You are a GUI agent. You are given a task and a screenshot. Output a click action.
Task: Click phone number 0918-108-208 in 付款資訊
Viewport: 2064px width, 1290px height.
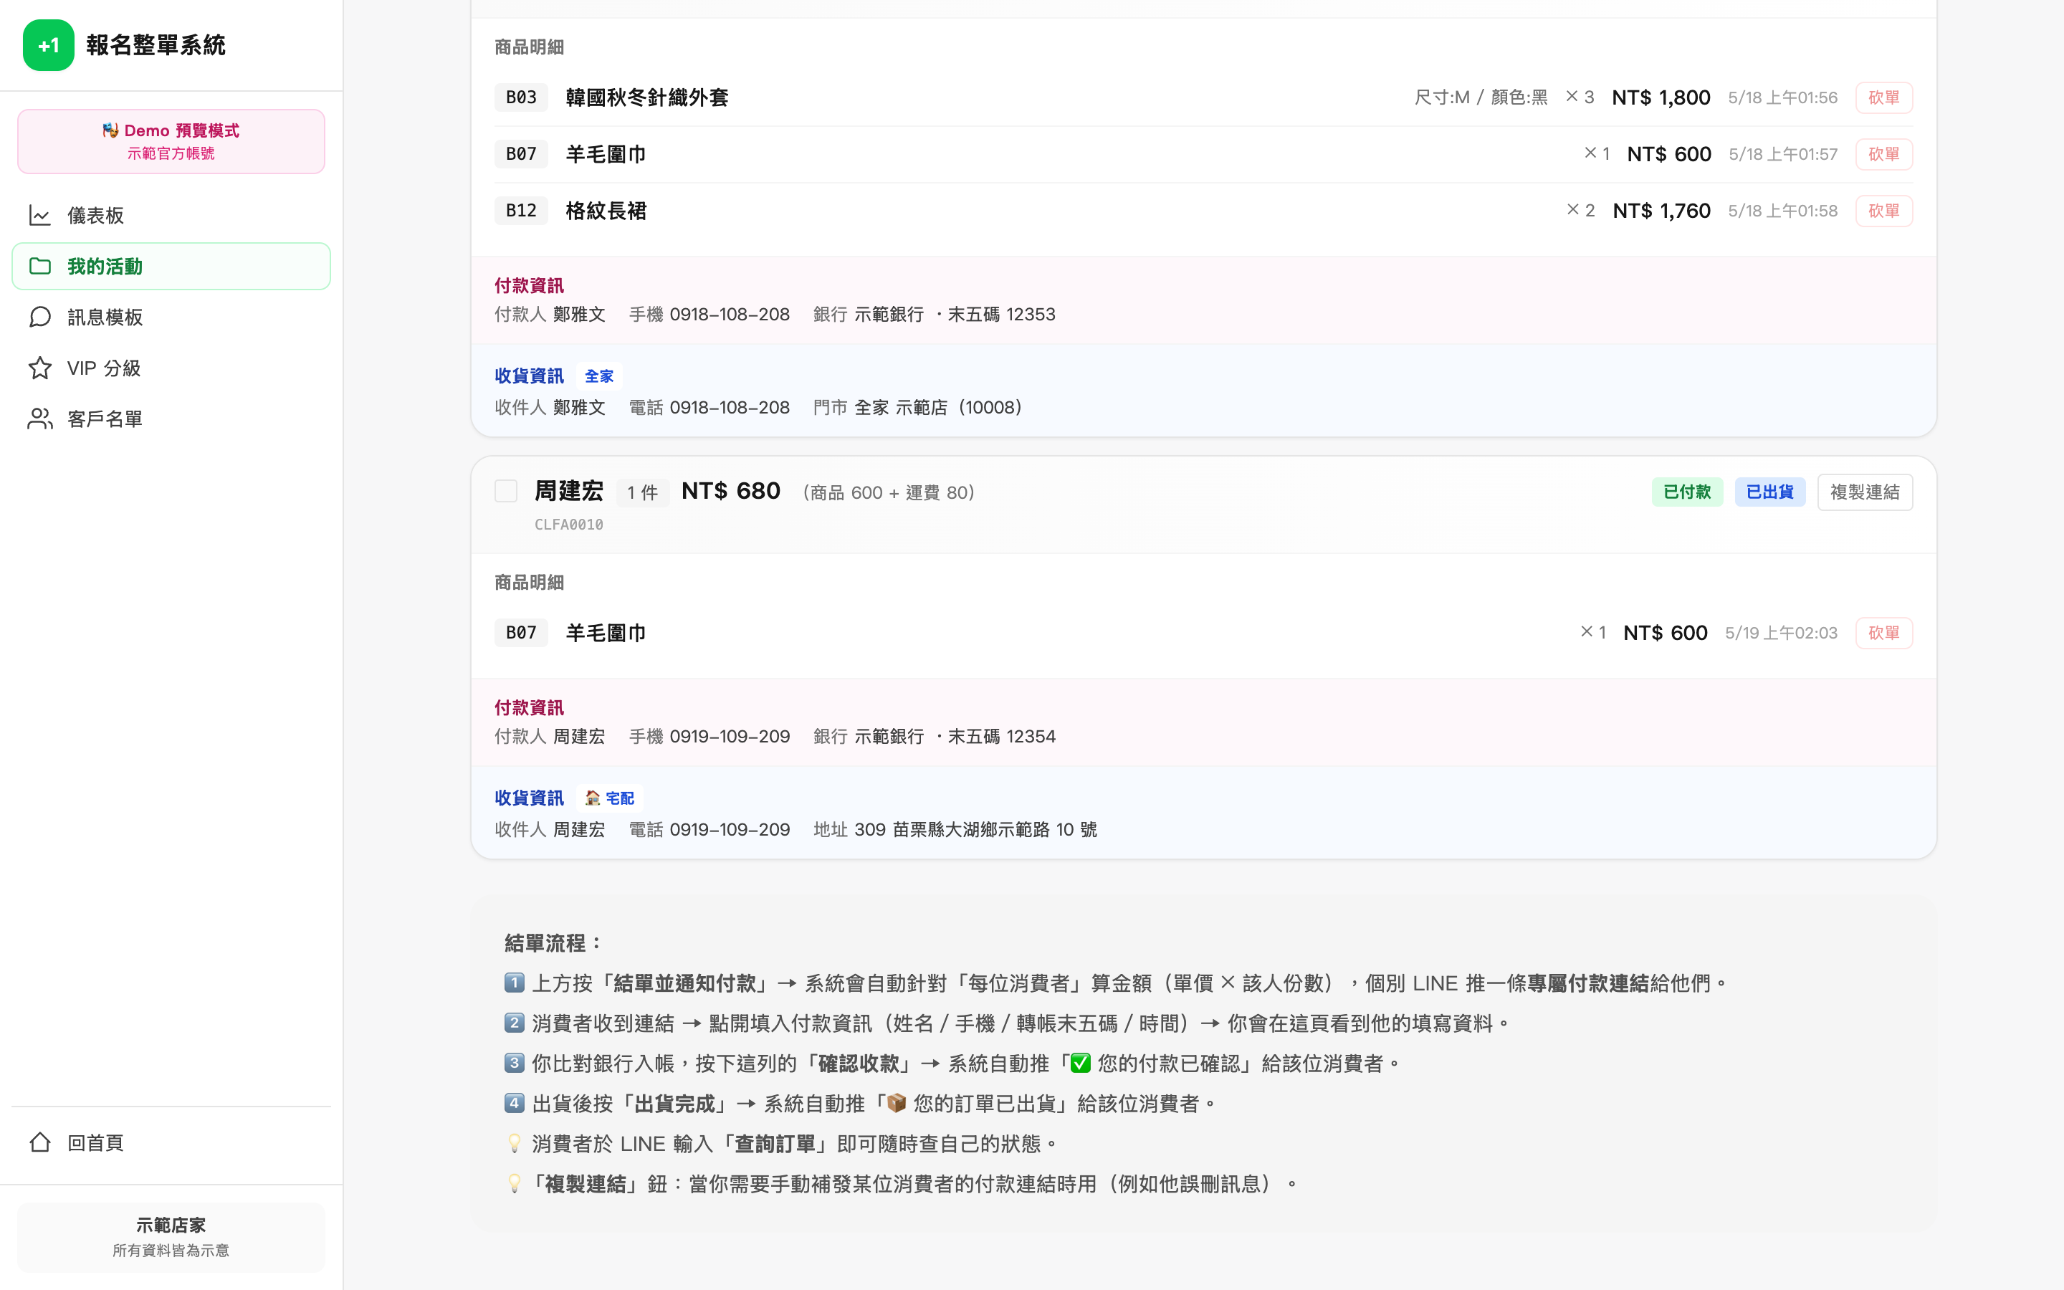click(x=730, y=315)
